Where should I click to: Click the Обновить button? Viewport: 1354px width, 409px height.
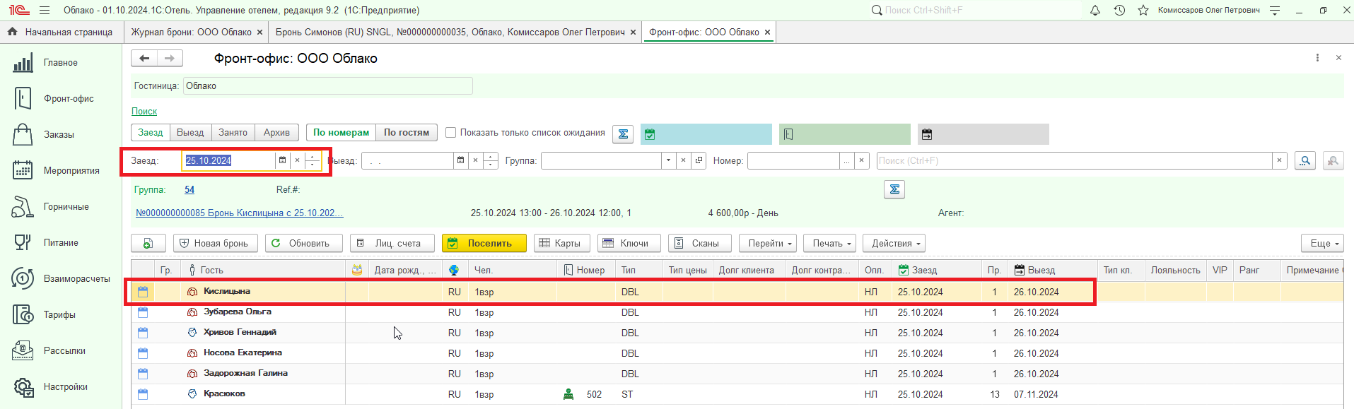tap(304, 243)
